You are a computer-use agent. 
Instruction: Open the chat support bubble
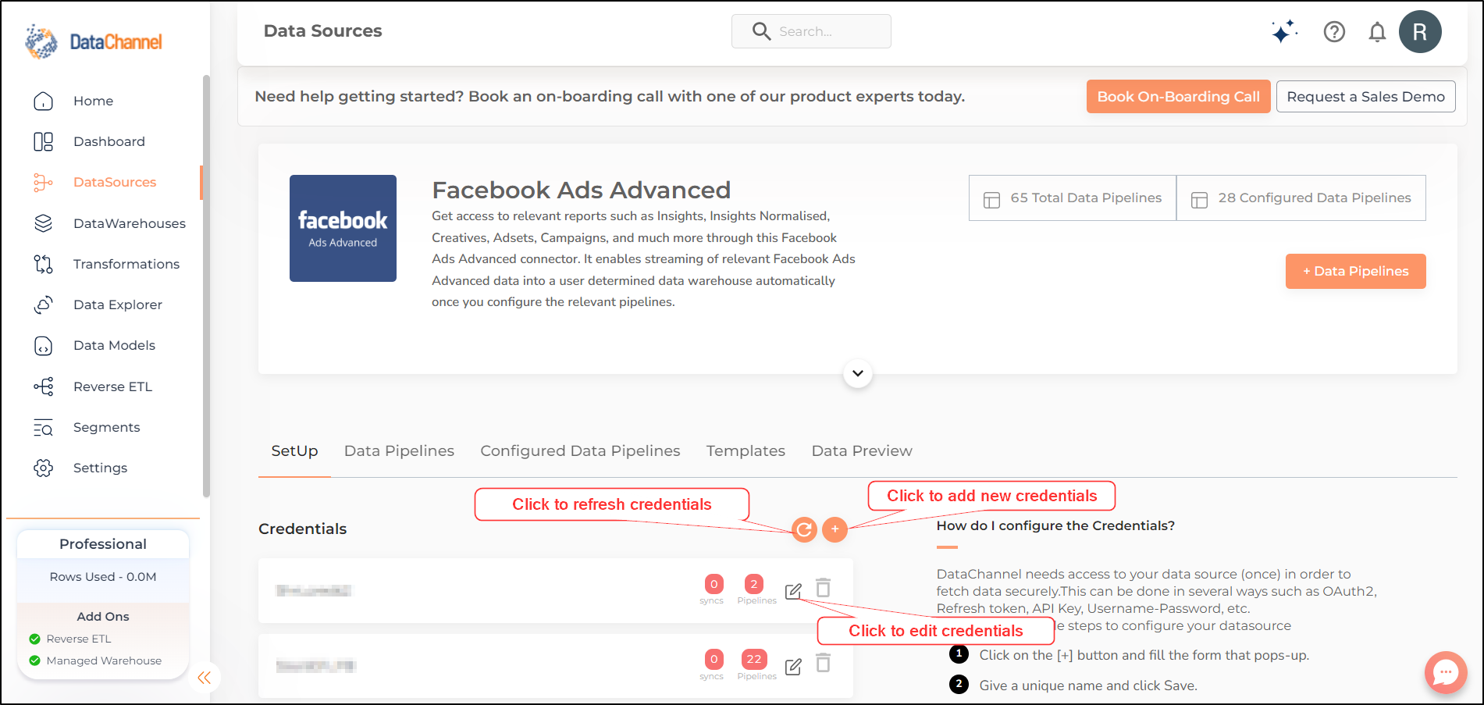pos(1446,672)
